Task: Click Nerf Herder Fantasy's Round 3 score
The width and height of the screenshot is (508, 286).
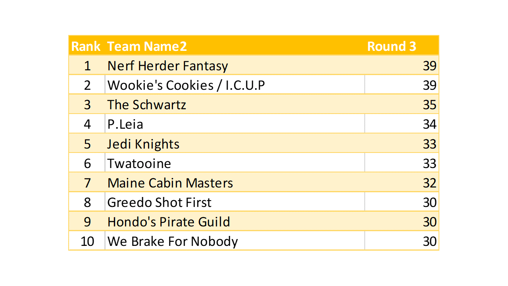Action: [x=429, y=66]
